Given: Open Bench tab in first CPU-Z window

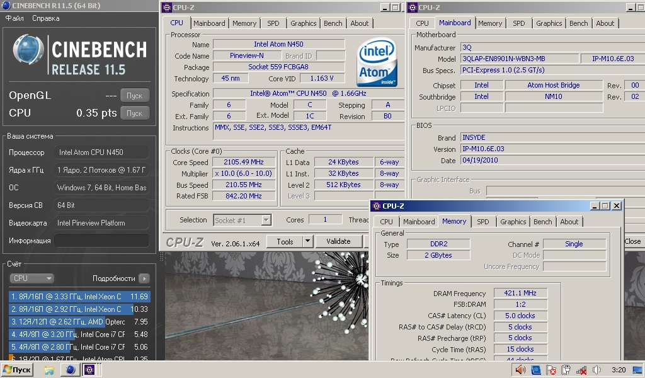Looking at the screenshot, I should (x=333, y=23).
